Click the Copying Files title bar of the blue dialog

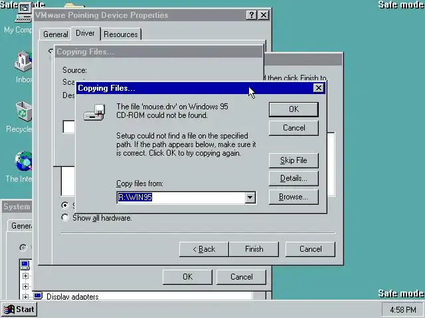click(x=201, y=88)
